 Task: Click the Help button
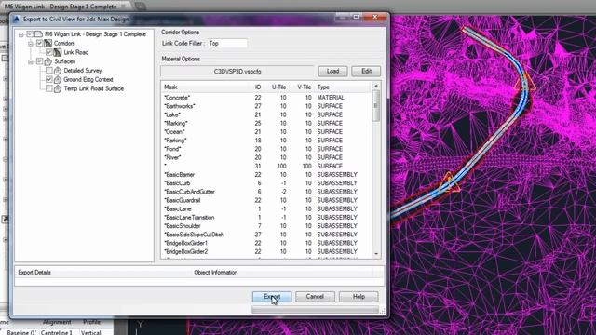359,297
